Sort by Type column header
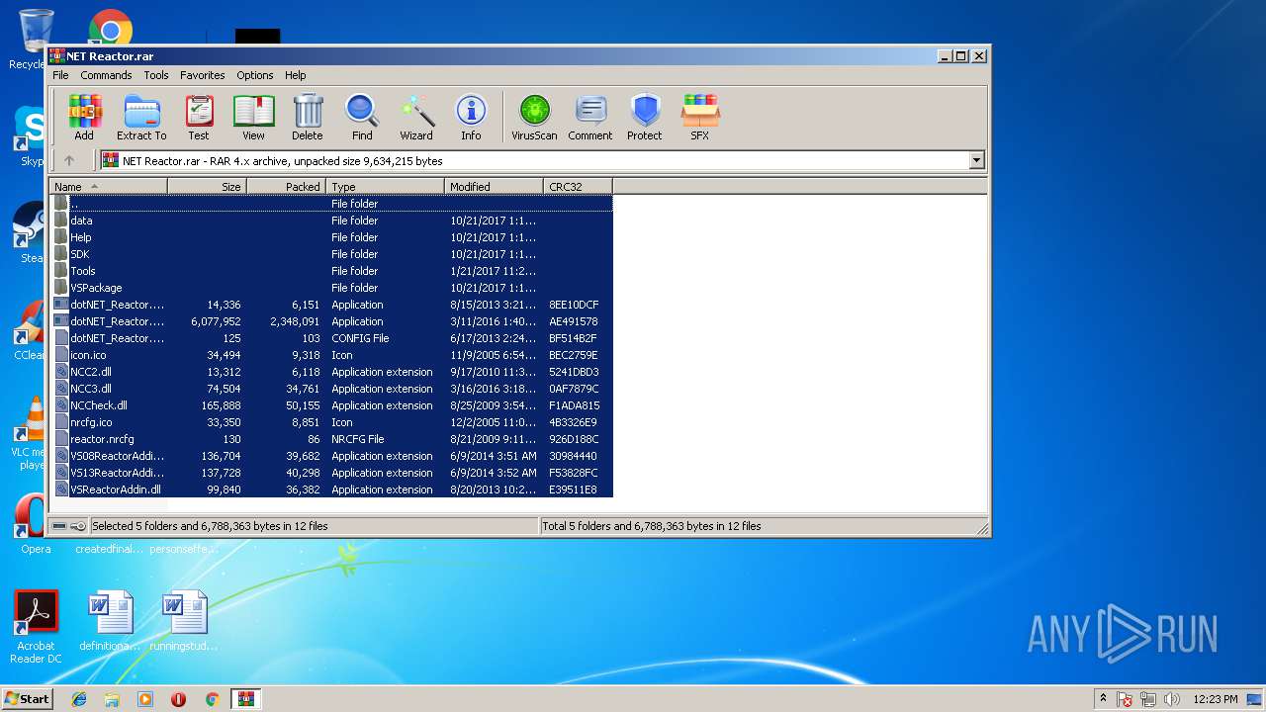The width and height of the screenshot is (1266, 712). tap(385, 186)
